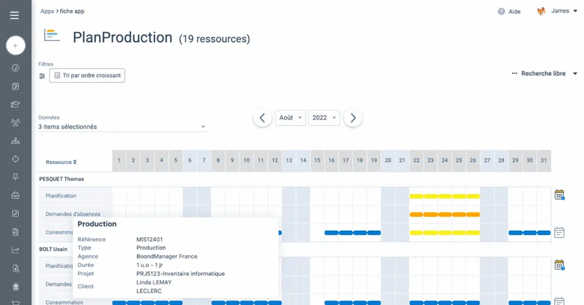Viewport: 584px width, 305px height.
Task: Open the Août month dropdown
Action: (x=291, y=118)
